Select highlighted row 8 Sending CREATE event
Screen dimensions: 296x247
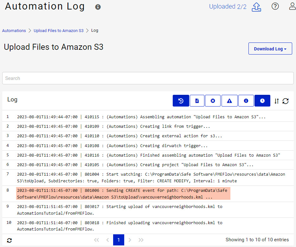pos(148,194)
